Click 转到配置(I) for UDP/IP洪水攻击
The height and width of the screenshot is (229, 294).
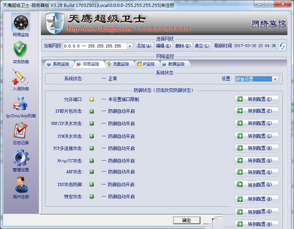(x=257, y=123)
